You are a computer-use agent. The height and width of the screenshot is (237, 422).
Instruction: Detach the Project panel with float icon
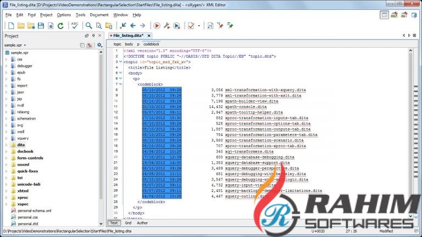coord(87,36)
